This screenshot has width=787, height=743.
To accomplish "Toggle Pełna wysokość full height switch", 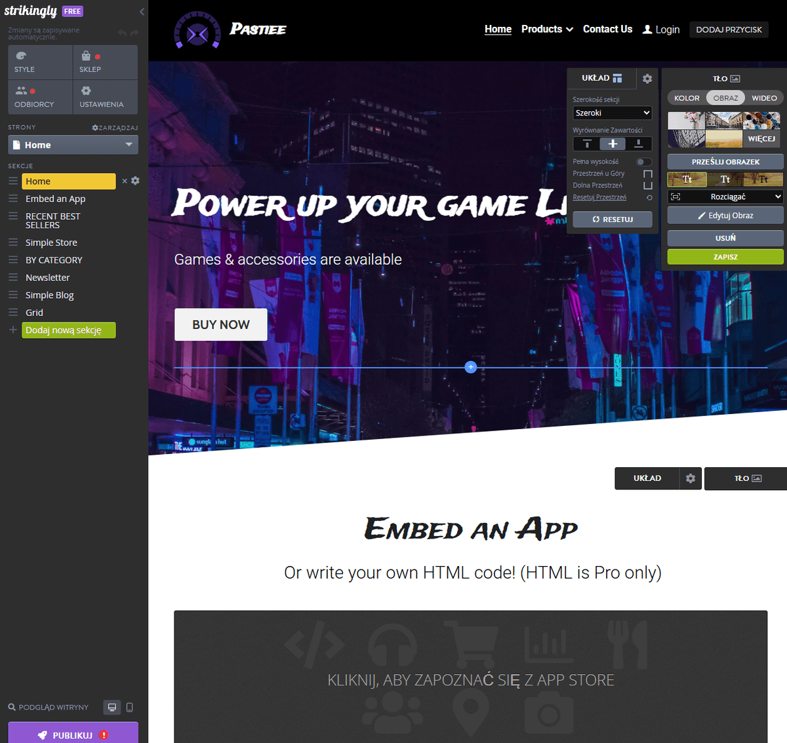I will tap(644, 162).
